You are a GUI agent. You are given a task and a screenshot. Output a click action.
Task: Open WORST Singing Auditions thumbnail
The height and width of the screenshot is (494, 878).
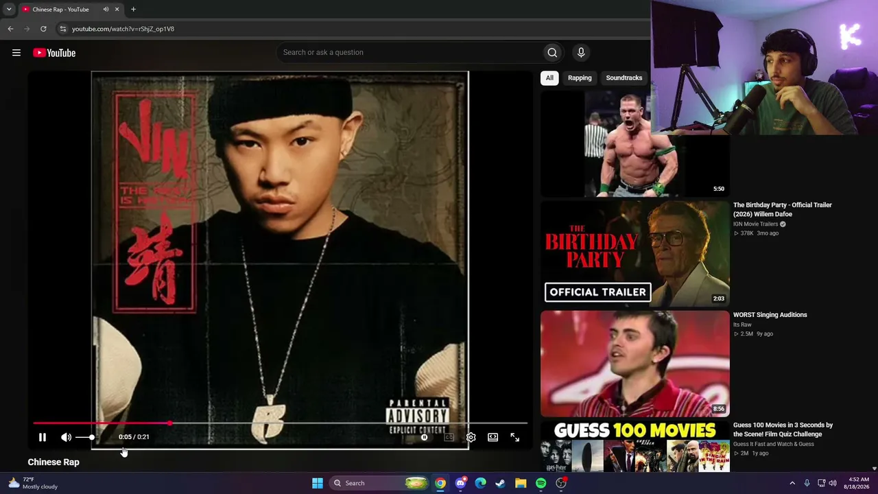pos(634,364)
